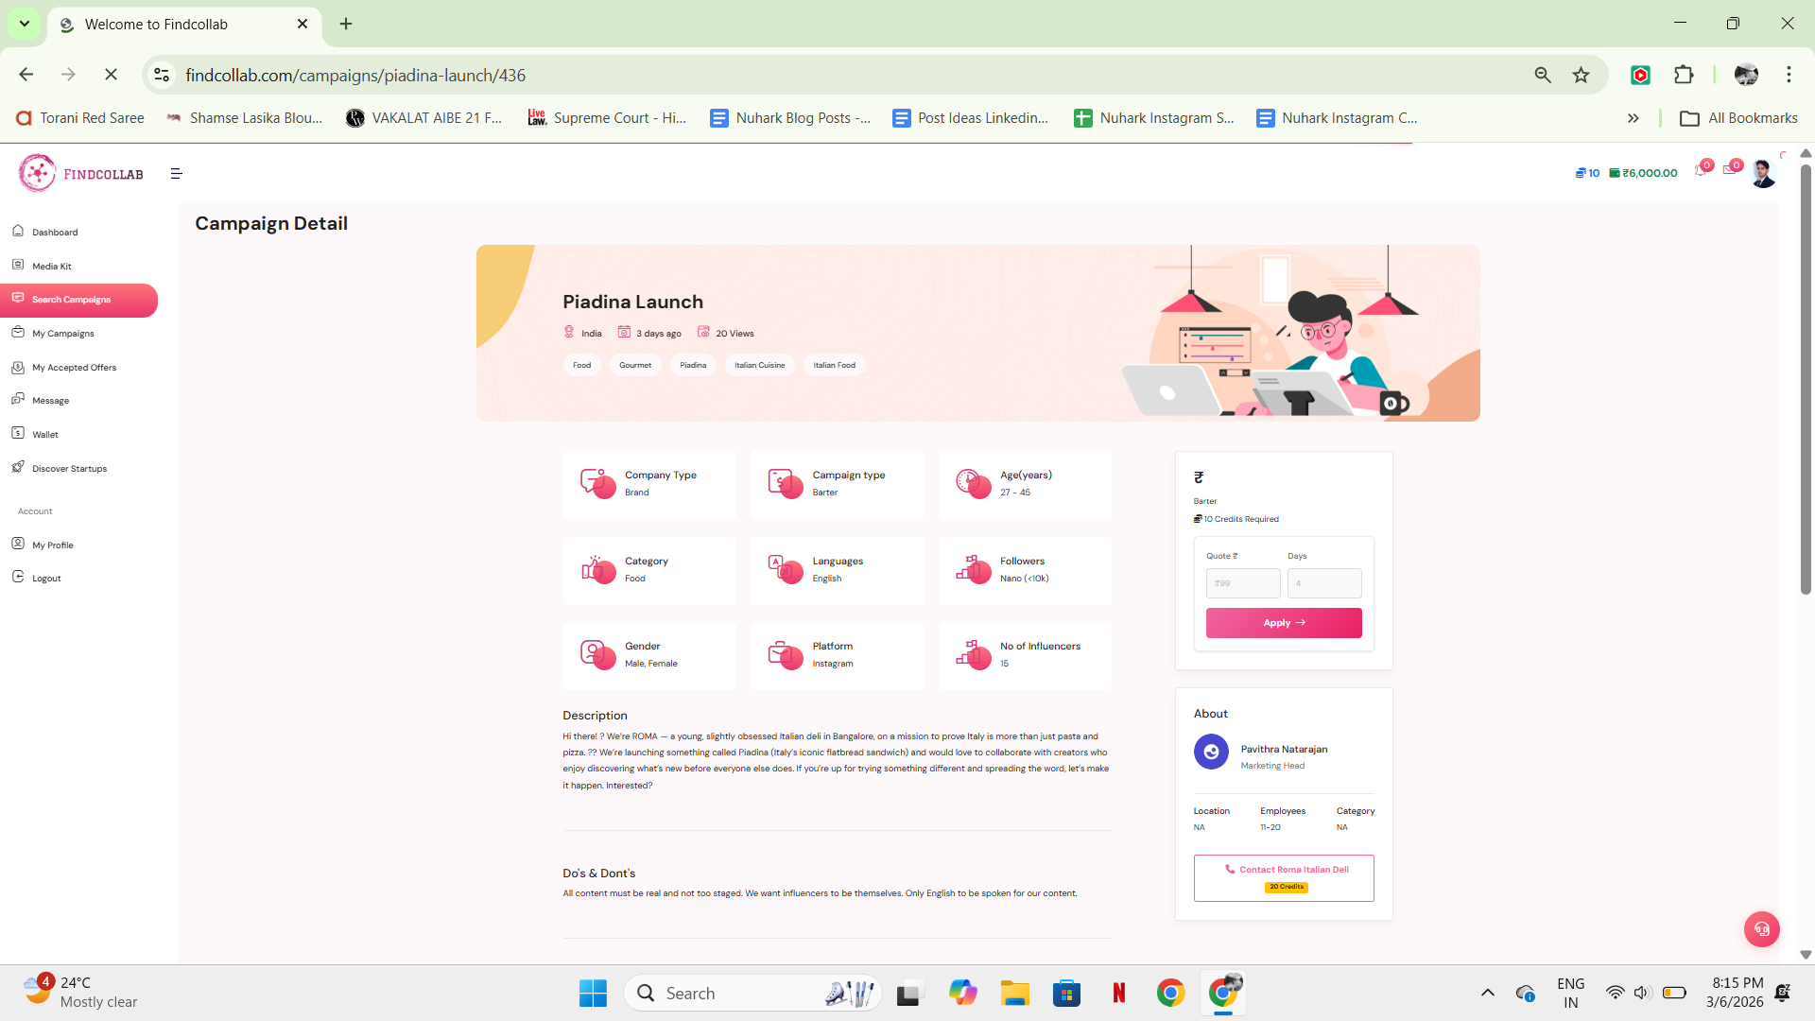Open the tab search dropdown arrow

tap(25, 24)
